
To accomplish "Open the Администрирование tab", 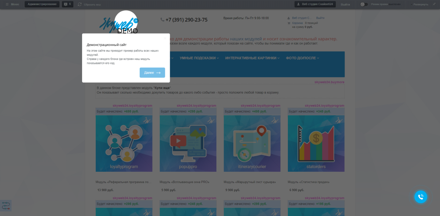I will click(x=42, y=4).
